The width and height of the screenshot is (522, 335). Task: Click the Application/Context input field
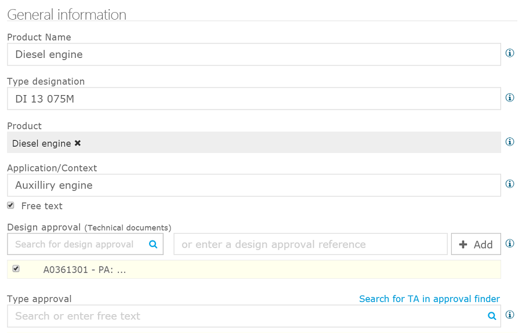[x=253, y=185]
